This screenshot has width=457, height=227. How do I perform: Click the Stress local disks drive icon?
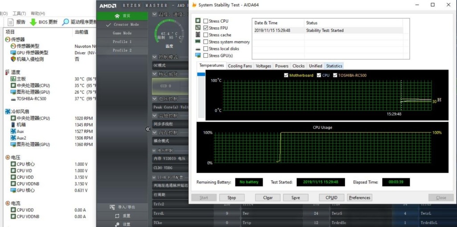pyautogui.click(x=198, y=49)
